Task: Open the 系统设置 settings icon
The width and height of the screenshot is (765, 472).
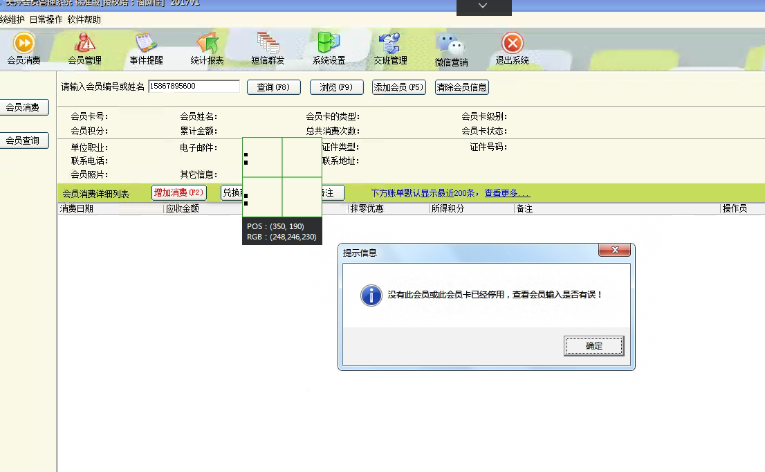Action: [x=329, y=44]
